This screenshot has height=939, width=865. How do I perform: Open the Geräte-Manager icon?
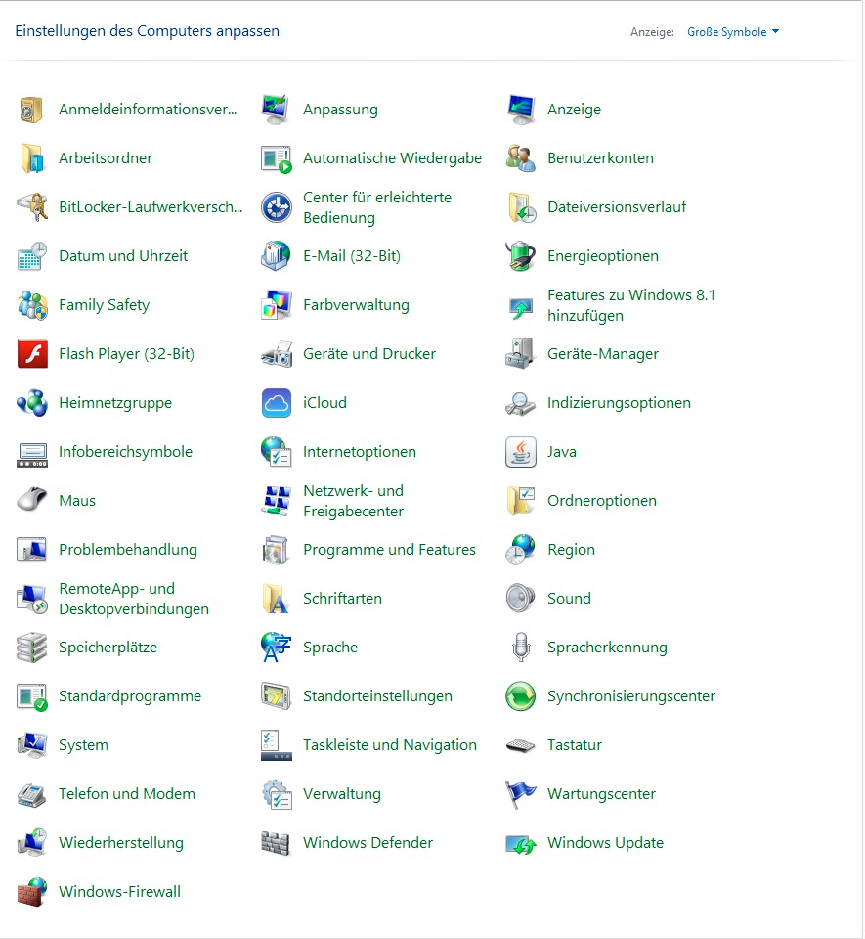pos(520,354)
